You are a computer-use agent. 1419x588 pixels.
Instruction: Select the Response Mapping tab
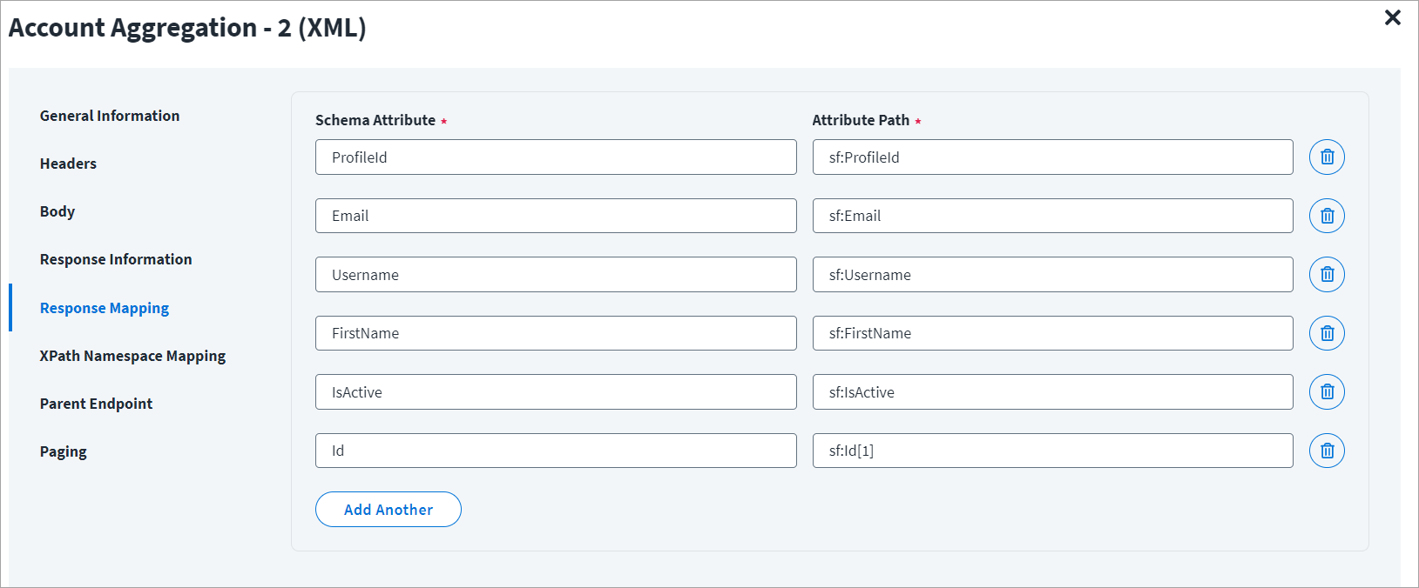(105, 308)
